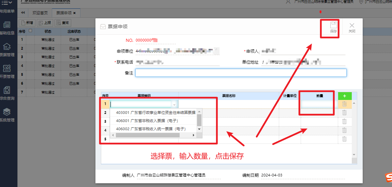Open 综合查询 in the left sidebar
Screen dimensions: 392x187
[x=7, y=93]
